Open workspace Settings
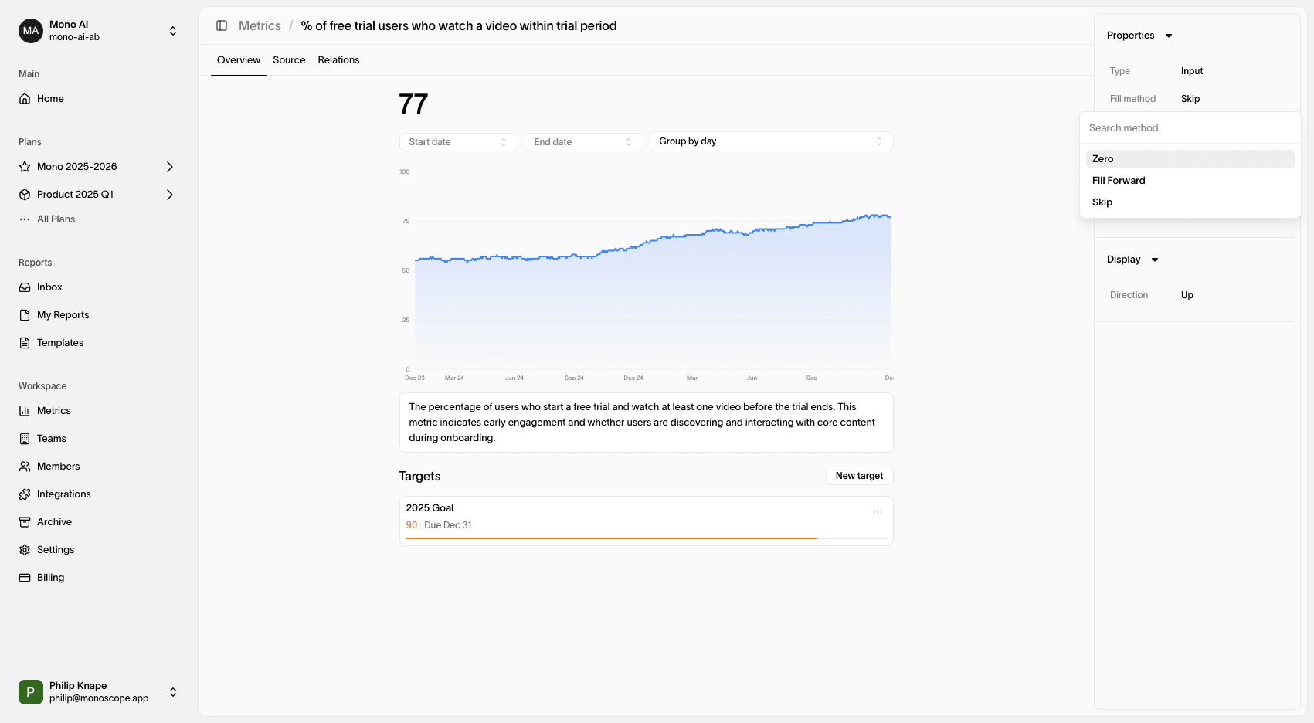Image resolution: width=1314 pixels, height=723 pixels. [56, 550]
